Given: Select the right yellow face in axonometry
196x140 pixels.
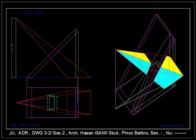Looking at the screenshot, I should [172, 65].
